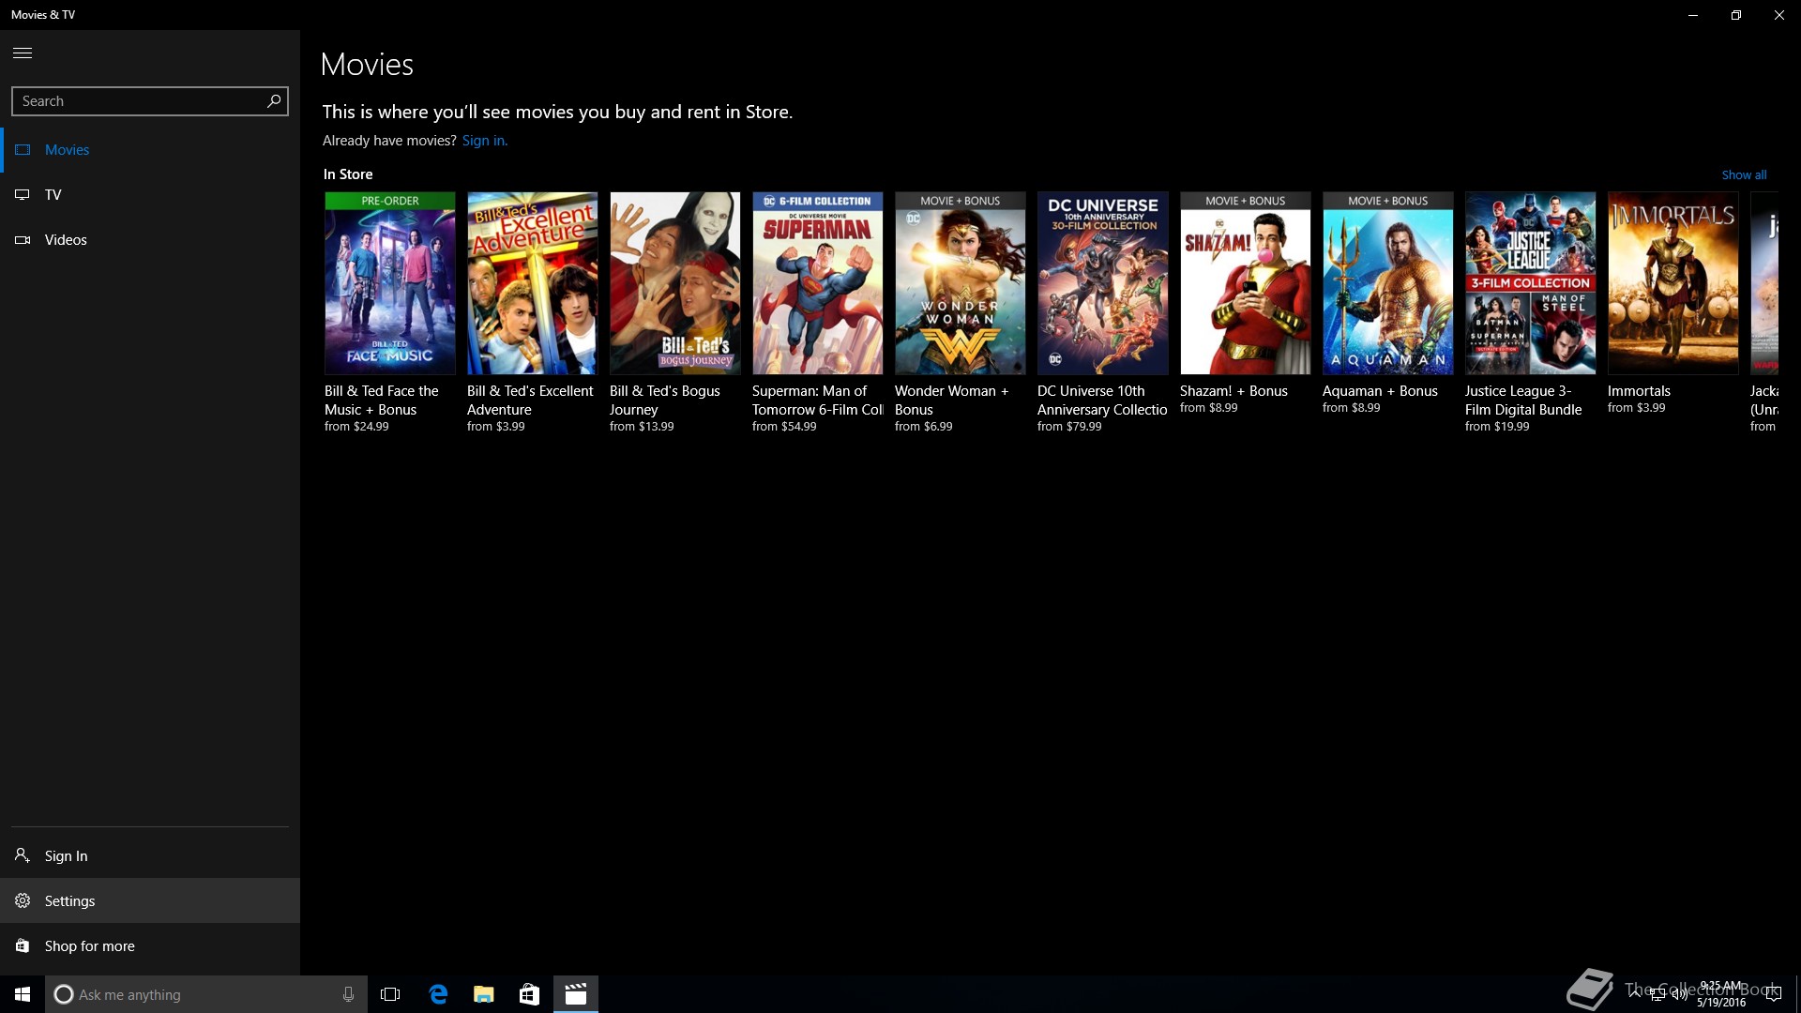Image resolution: width=1801 pixels, height=1013 pixels.
Task: Toggle the hamburger navigation menu
Action: coord(23,53)
